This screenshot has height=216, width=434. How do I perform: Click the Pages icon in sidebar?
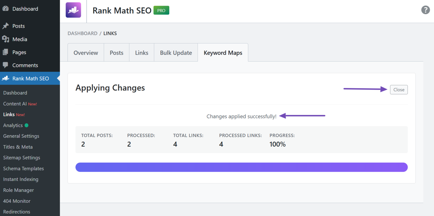pyautogui.click(x=6, y=52)
